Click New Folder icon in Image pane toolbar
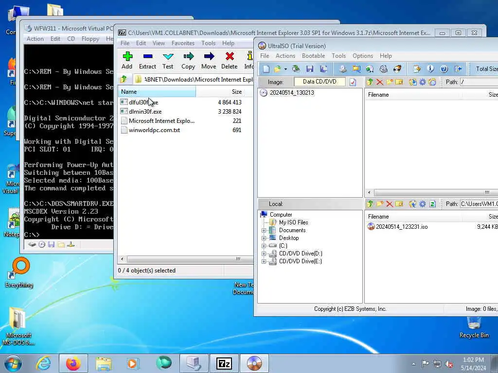The width and height of the screenshot is (498, 373). click(390, 82)
